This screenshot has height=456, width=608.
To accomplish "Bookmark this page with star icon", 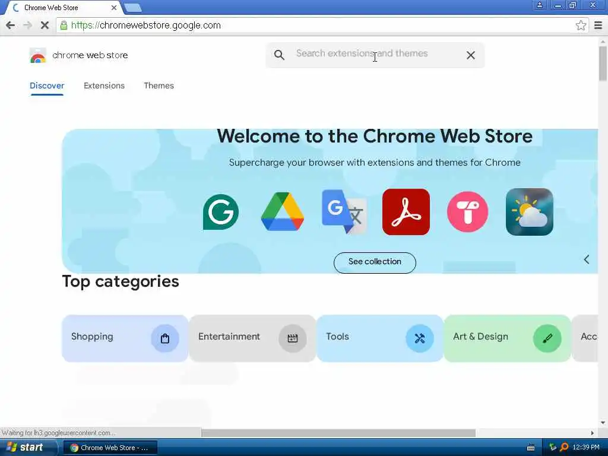I will 581,26.
